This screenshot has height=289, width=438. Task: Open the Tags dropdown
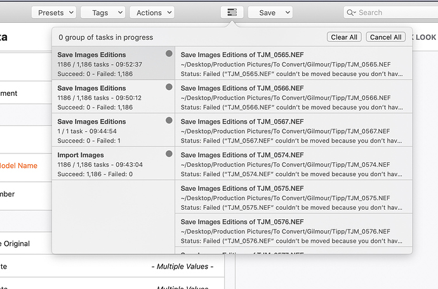click(103, 13)
